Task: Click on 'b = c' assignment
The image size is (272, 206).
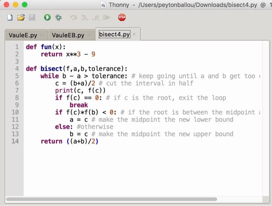Action: pyautogui.click(x=79, y=134)
